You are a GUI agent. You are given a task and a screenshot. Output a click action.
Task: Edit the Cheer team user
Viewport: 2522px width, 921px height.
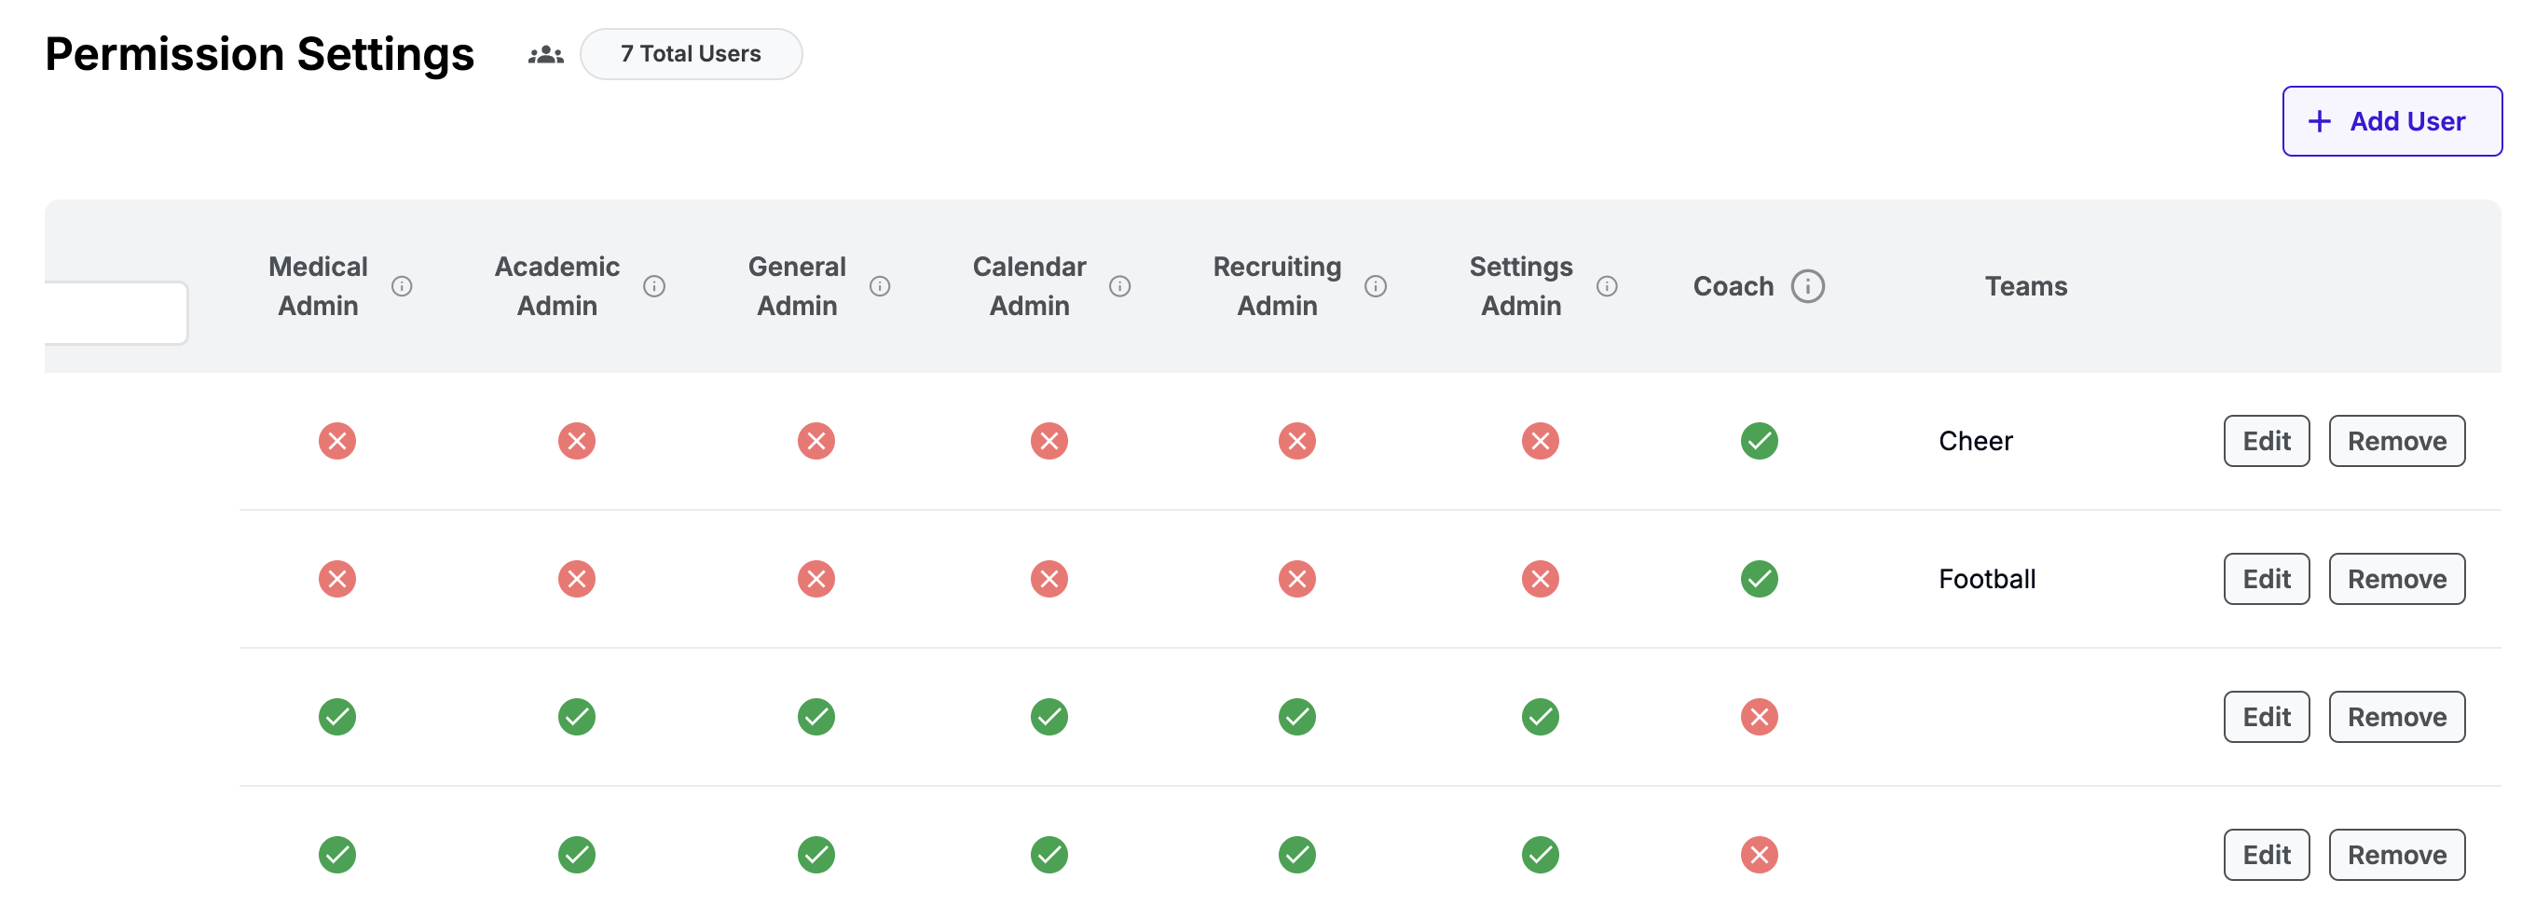click(2265, 440)
